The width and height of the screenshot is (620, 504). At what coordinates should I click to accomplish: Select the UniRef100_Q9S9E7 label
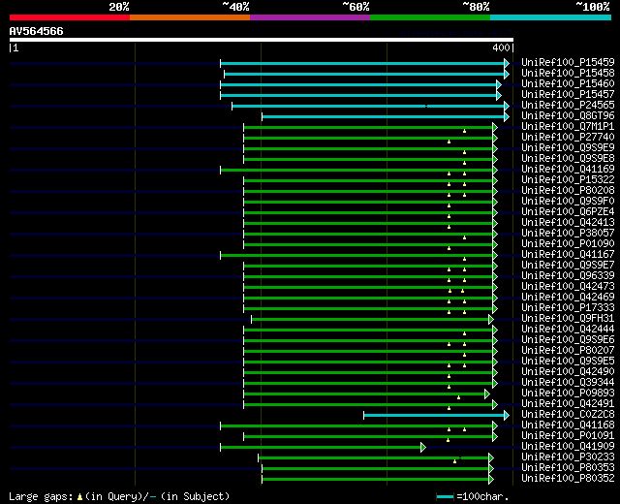click(x=568, y=265)
